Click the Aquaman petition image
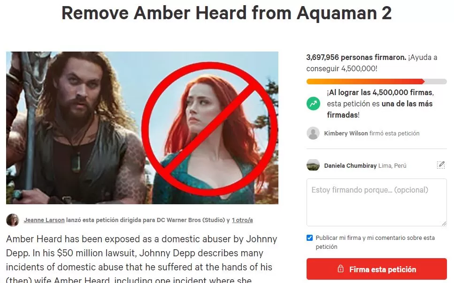Viewport: 454px width, 283px height. (142, 128)
